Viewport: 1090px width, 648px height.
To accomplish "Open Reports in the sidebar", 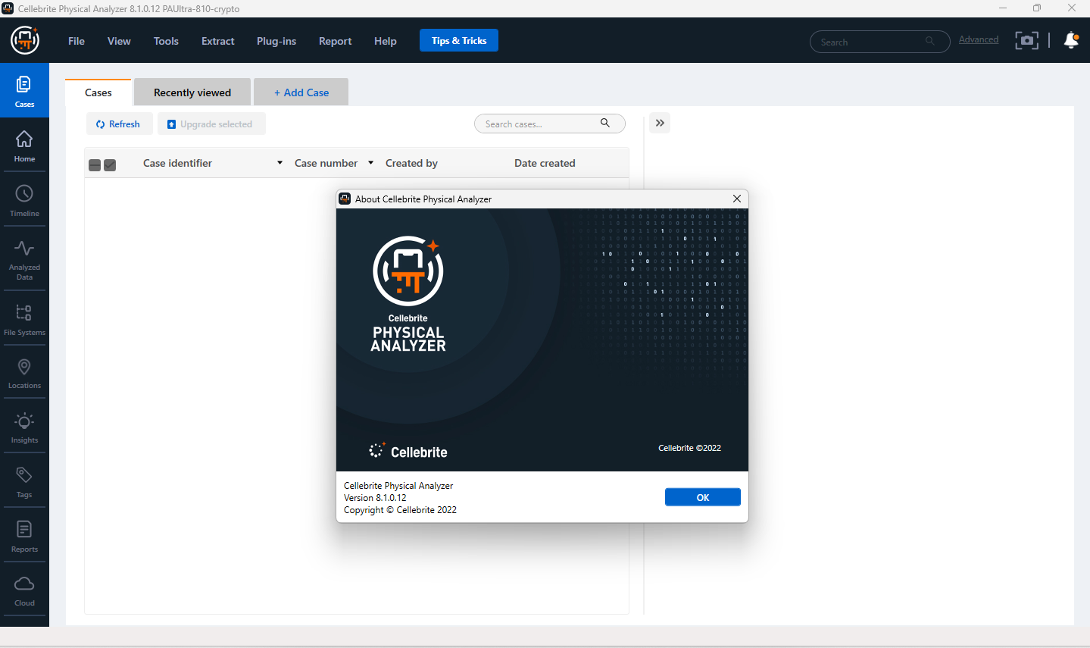I will (24, 537).
